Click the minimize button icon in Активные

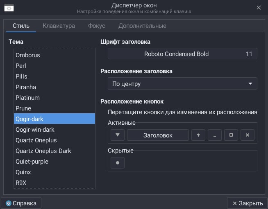point(215,135)
